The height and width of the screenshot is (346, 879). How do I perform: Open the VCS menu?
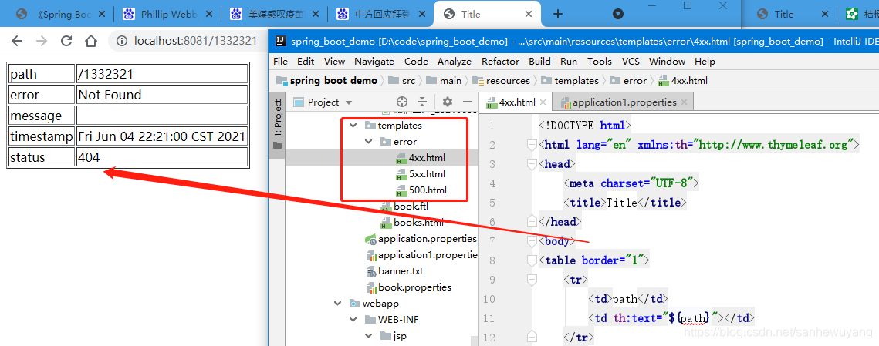[631, 61]
